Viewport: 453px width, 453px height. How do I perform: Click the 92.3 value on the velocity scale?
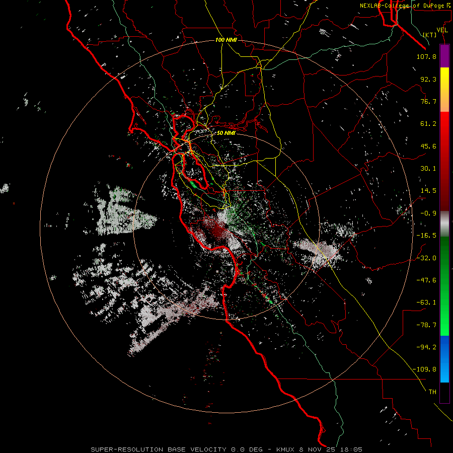point(428,79)
